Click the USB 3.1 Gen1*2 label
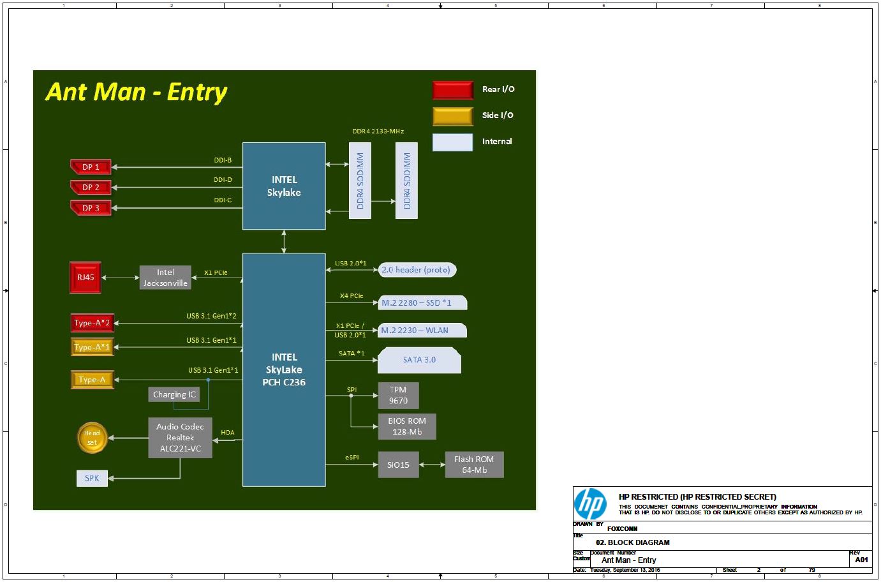This screenshot has height=582, width=881. [211, 316]
